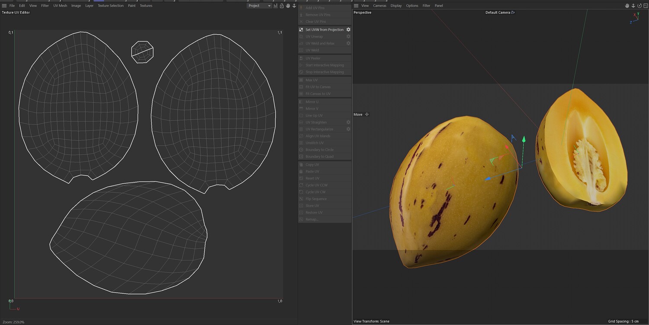Select the pan hand icon in UV editor
Image resolution: width=649 pixels, height=325 pixels.
[x=288, y=6]
